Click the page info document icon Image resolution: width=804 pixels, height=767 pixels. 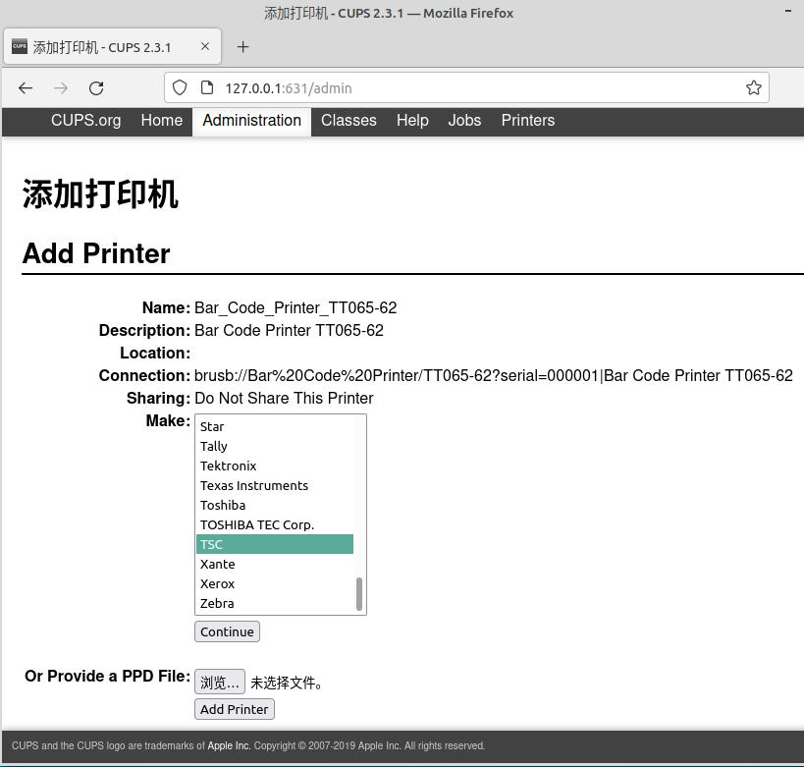pyautogui.click(x=206, y=87)
